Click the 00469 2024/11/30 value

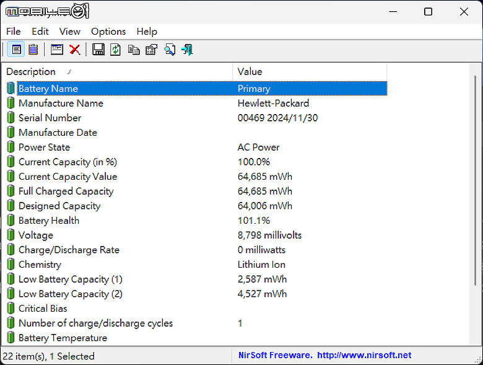277,118
